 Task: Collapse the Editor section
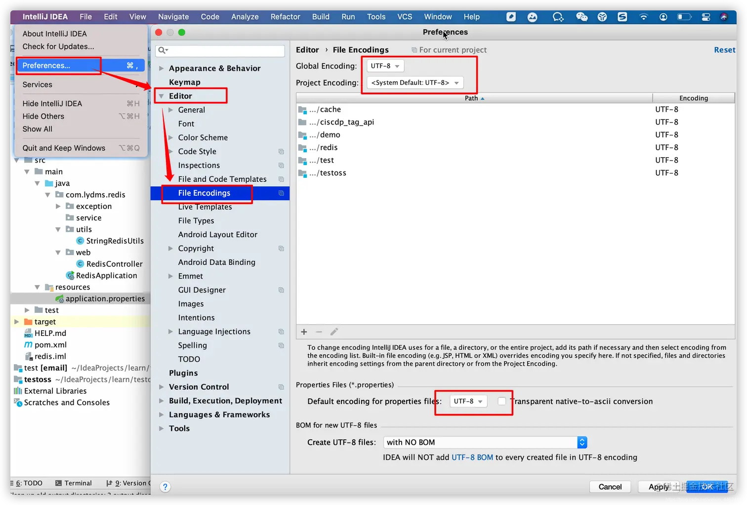tap(162, 96)
